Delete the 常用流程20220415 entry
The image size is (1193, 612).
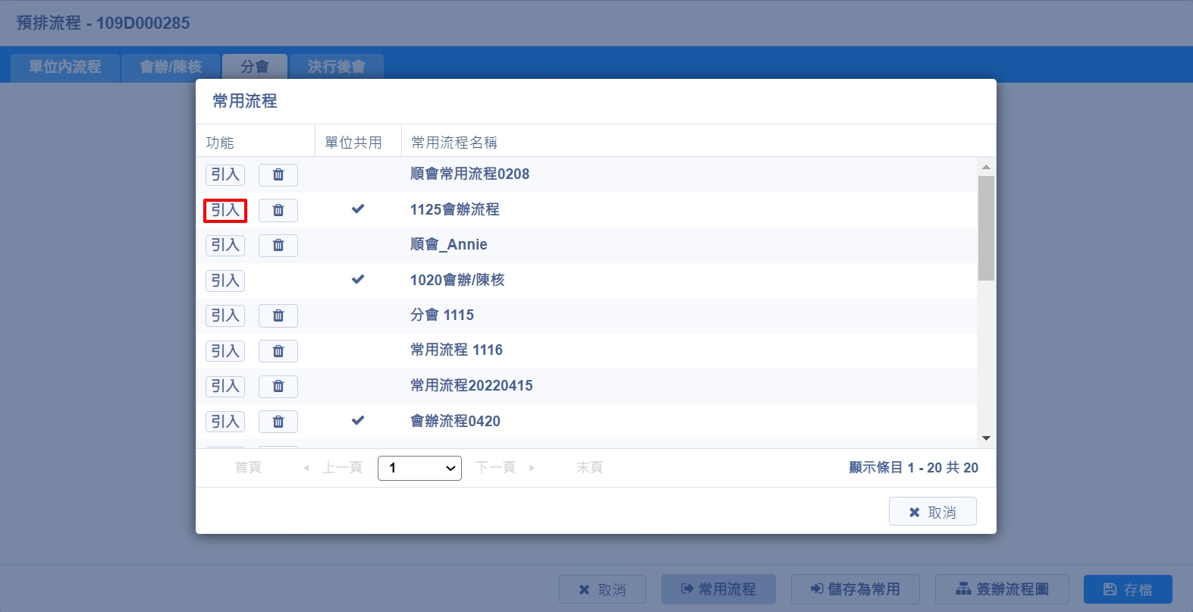[x=278, y=386]
